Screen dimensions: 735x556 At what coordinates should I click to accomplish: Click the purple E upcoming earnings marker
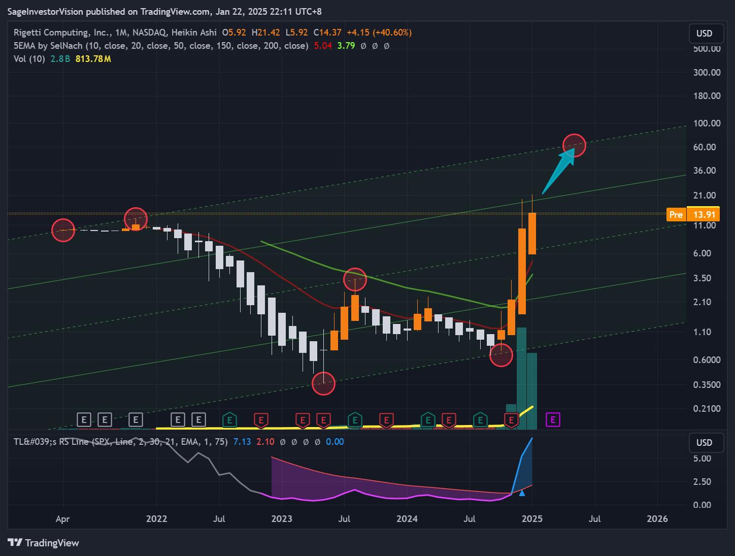click(x=553, y=420)
